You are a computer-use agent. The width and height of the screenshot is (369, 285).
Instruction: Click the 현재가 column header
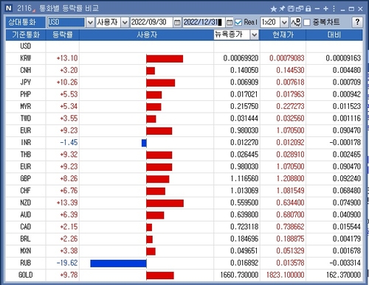point(283,35)
